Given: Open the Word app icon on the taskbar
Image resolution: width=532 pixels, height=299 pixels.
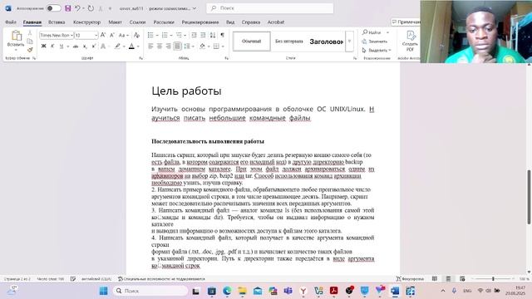Looking at the screenshot, I should tap(395, 291).
